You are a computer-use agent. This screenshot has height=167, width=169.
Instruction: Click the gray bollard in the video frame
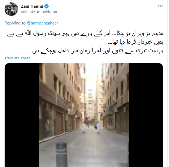(61, 155)
